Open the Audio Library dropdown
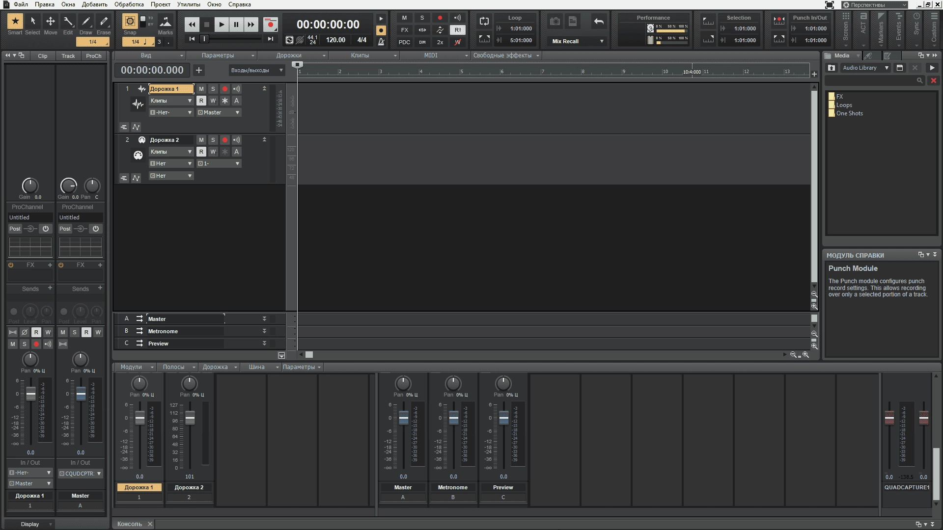Viewport: 943px width, 530px height. [x=865, y=68]
